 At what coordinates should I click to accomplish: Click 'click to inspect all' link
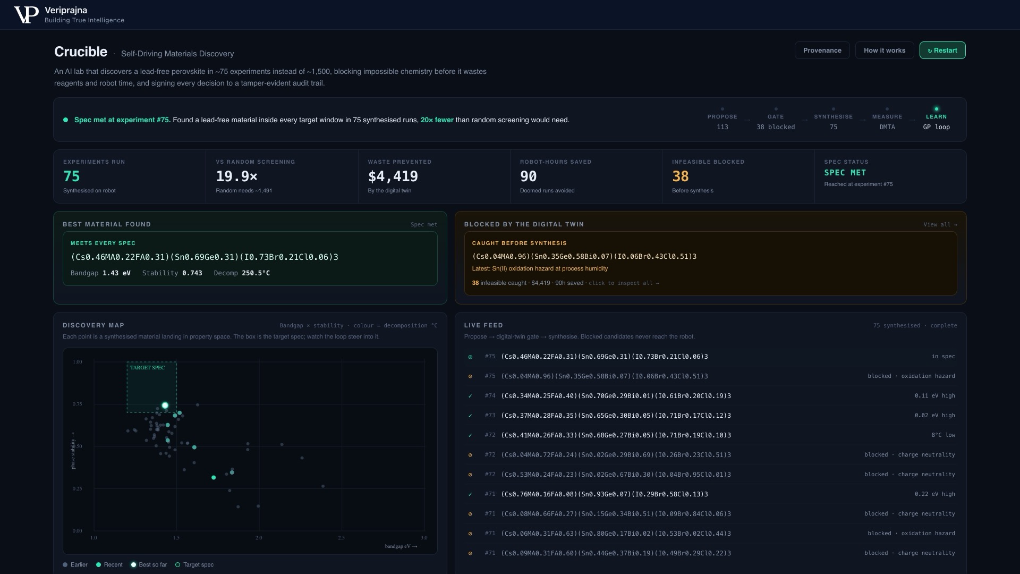pos(624,283)
